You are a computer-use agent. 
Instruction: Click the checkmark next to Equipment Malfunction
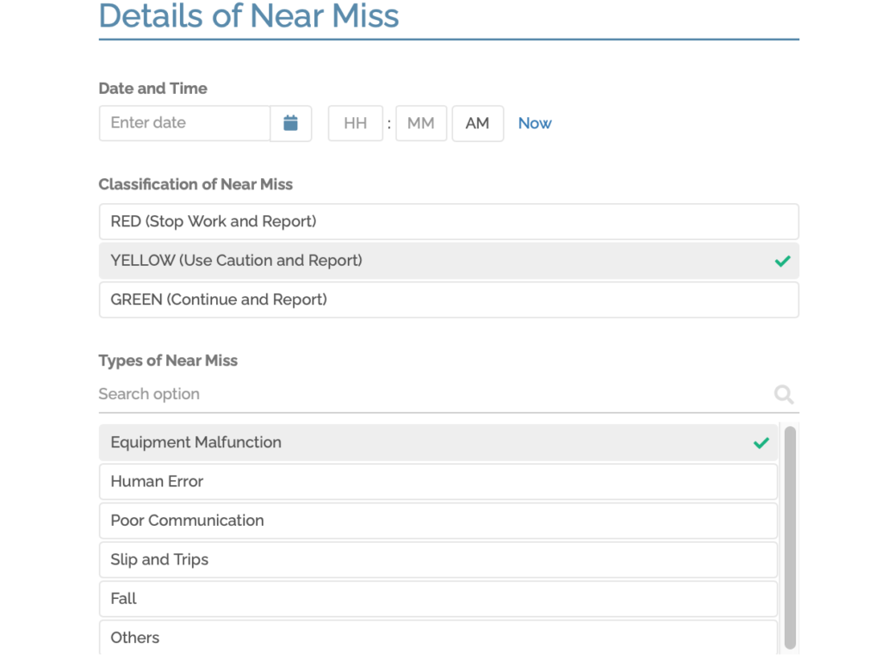click(x=761, y=442)
